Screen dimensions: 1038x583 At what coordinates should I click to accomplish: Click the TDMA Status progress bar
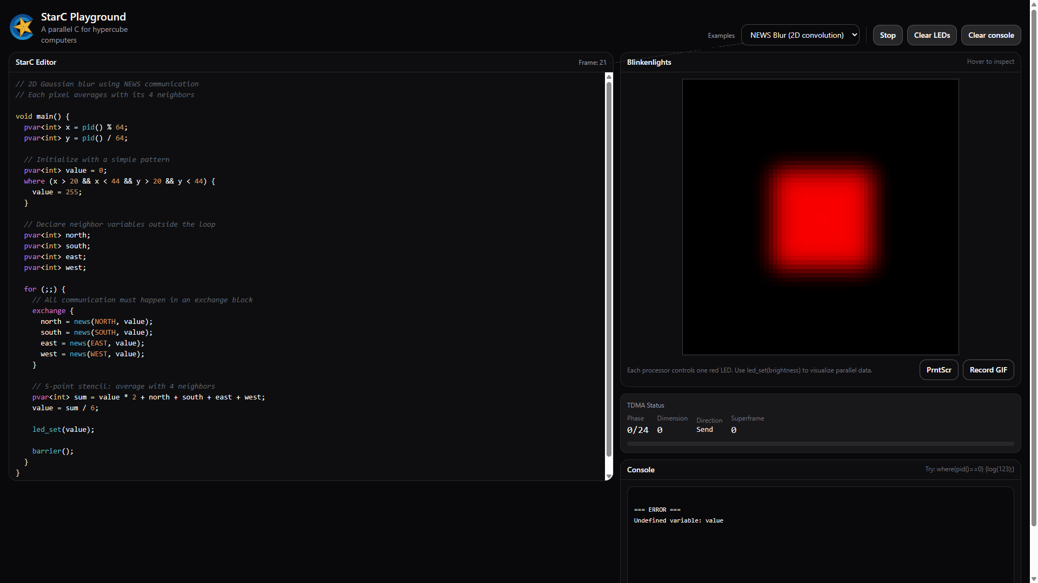tap(820, 443)
